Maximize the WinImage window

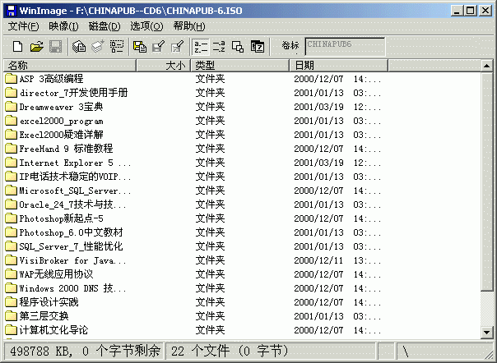click(x=471, y=11)
